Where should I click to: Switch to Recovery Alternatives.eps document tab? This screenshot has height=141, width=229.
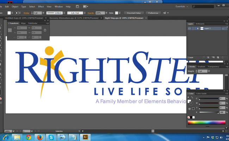(x=74, y=18)
